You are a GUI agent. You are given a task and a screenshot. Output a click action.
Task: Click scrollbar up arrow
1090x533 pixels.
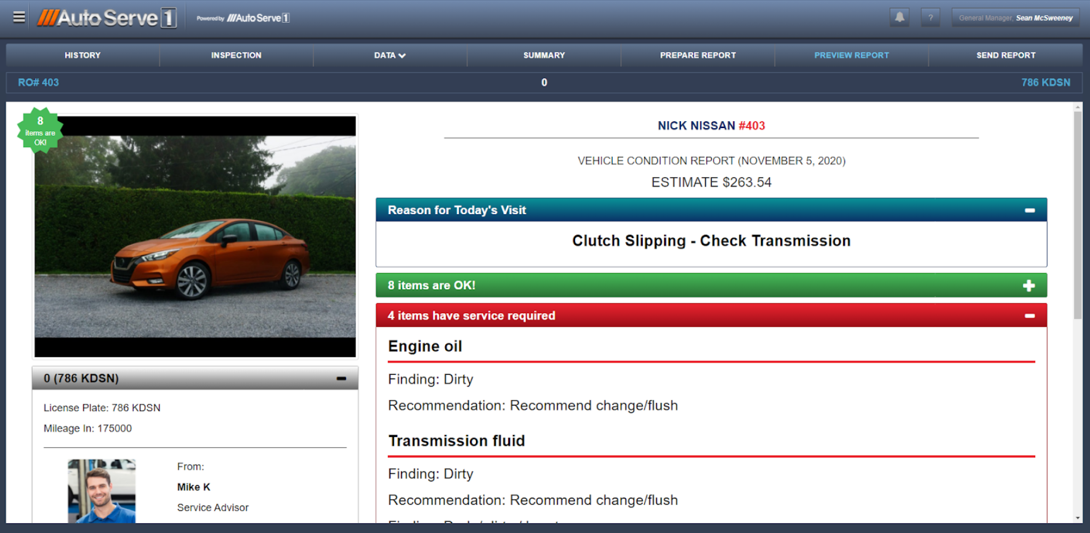click(1078, 107)
